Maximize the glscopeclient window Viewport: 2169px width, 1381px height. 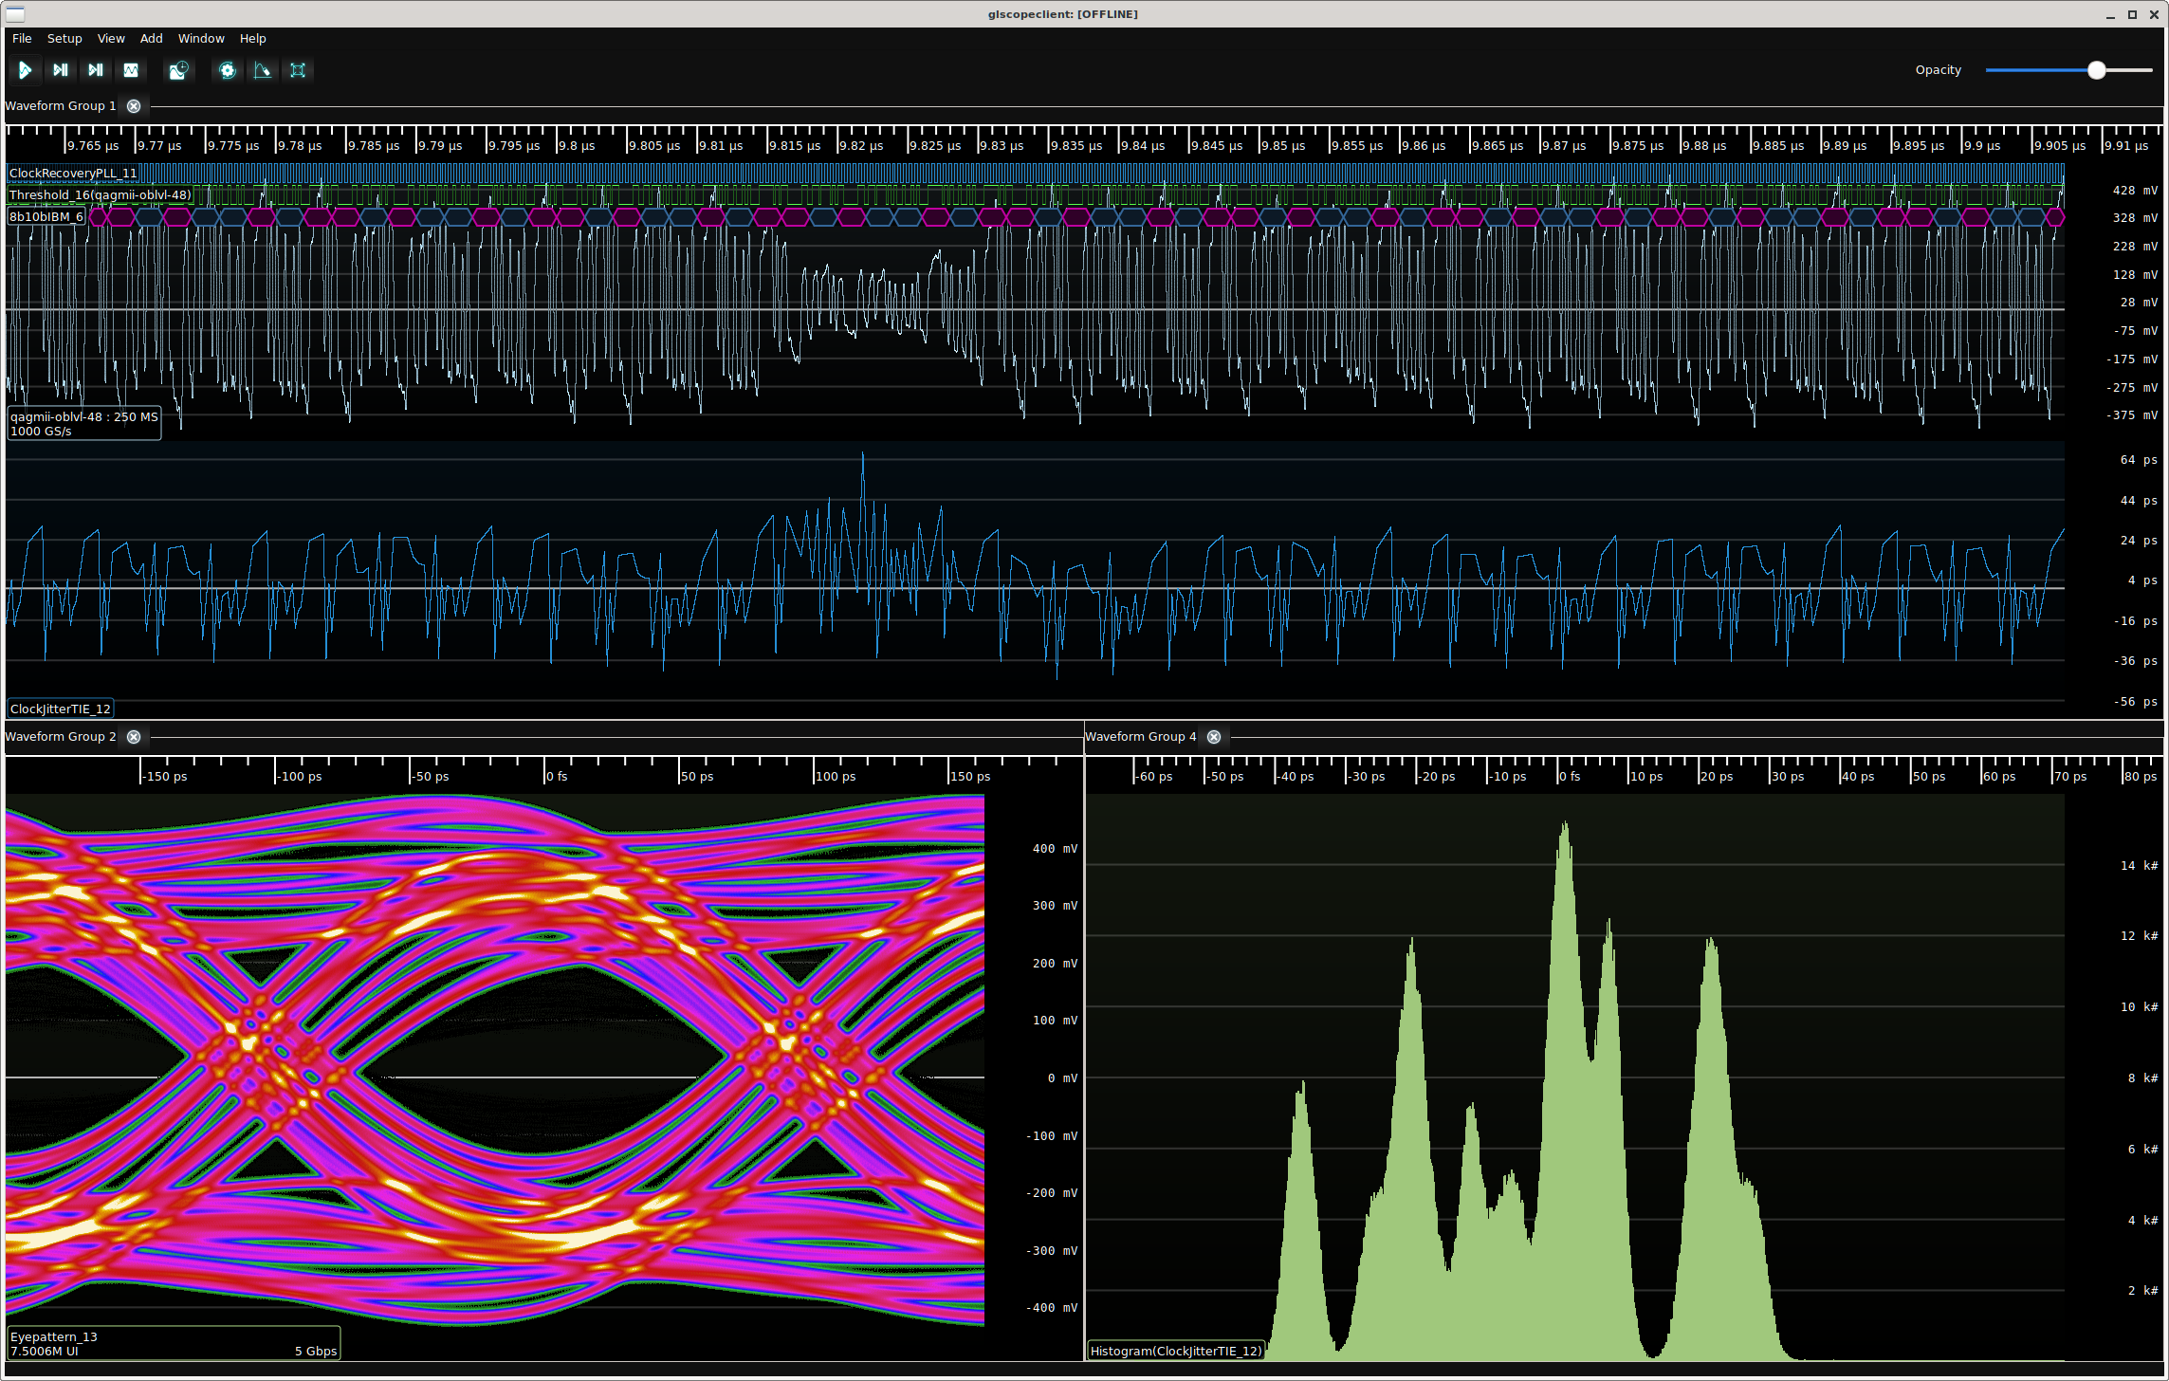[2132, 15]
